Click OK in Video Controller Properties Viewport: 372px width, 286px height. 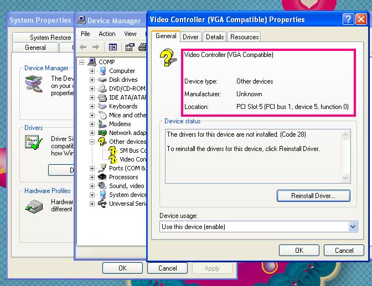pos(299,251)
